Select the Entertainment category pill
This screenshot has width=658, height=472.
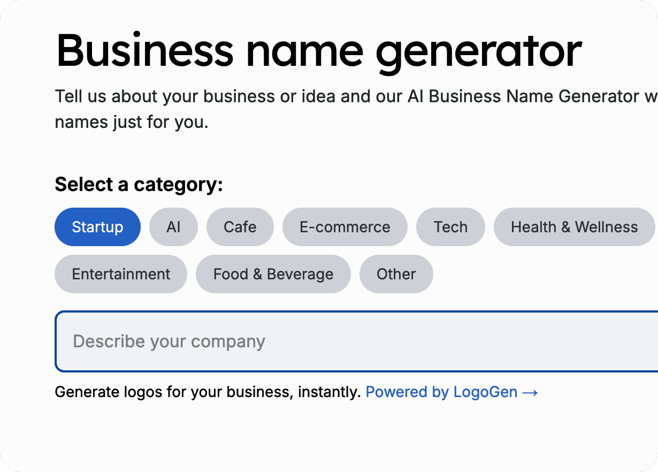(x=121, y=274)
